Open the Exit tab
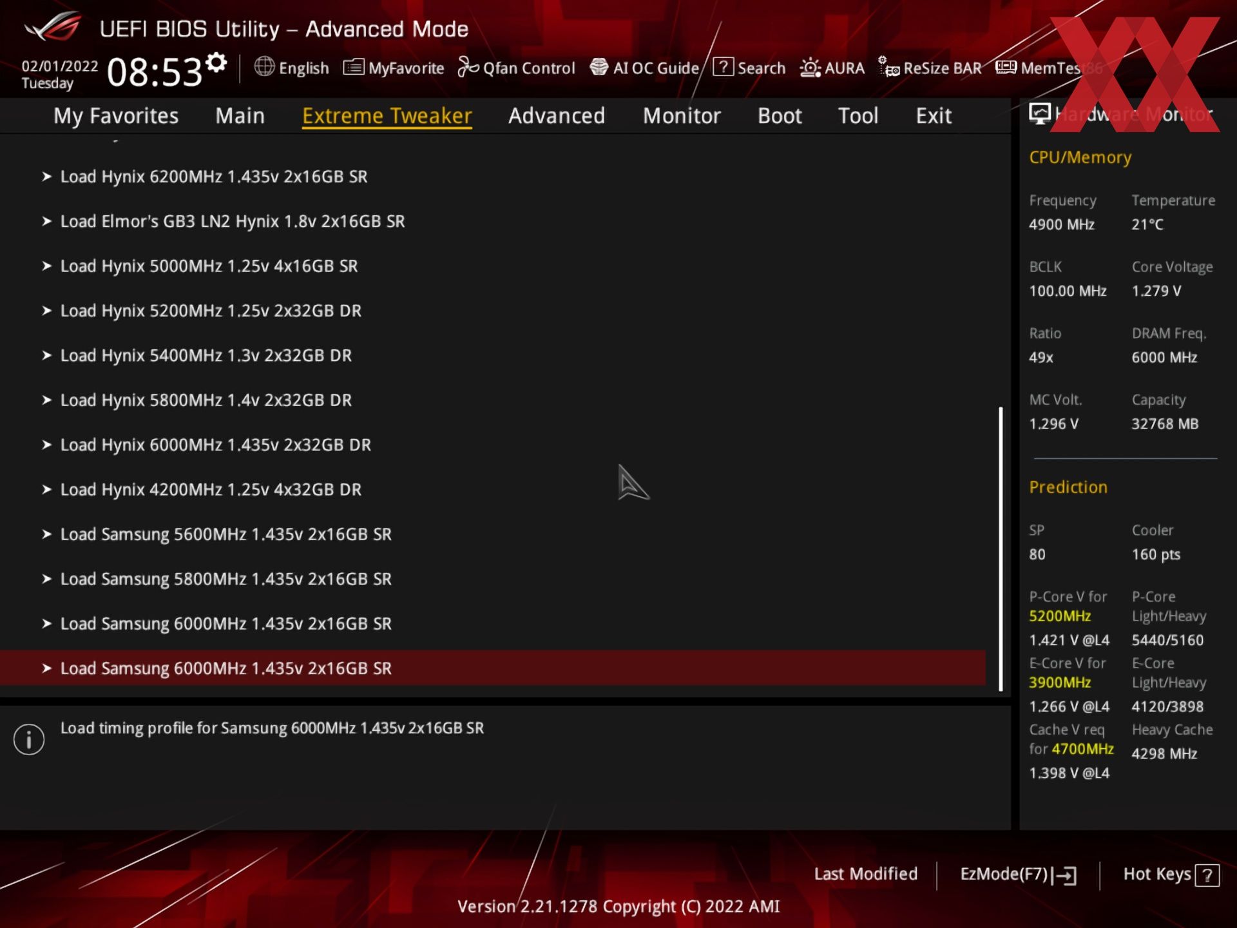Viewport: 1237px width, 928px height. [934, 115]
